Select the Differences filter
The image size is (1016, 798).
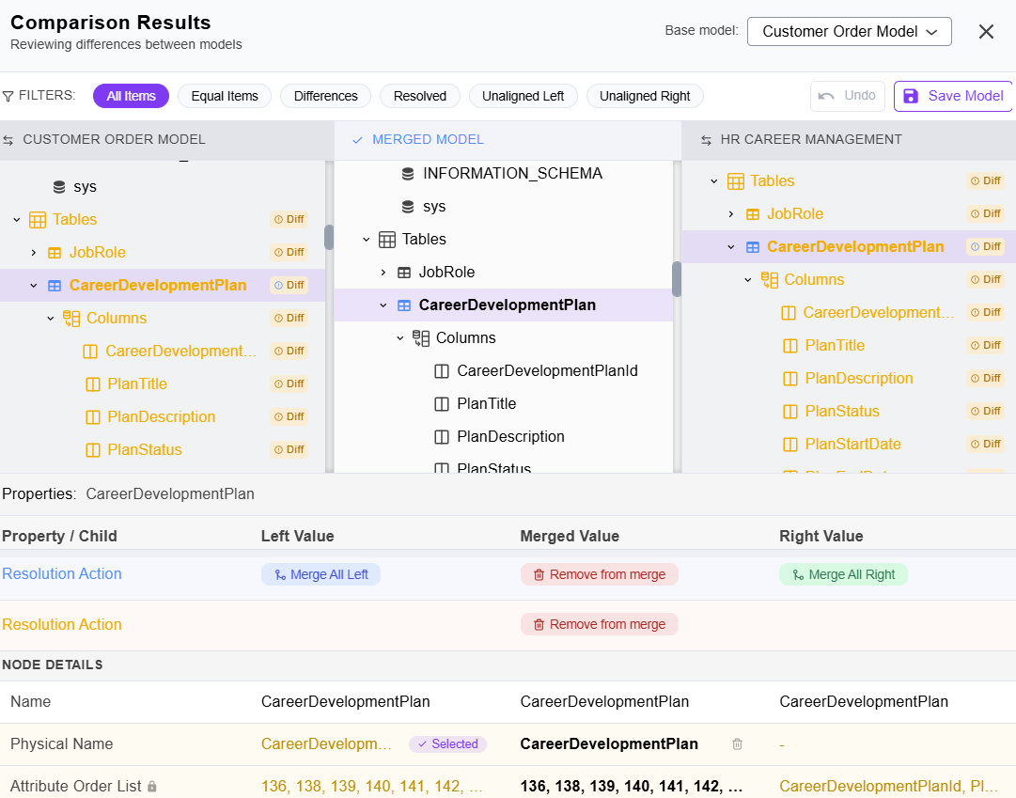[325, 96]
